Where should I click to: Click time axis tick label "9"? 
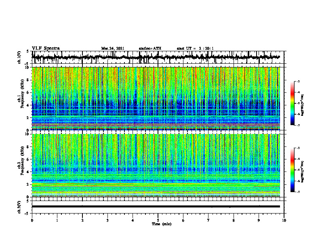pos(259,220)
